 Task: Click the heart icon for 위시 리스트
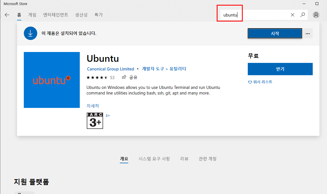point(250,82)
